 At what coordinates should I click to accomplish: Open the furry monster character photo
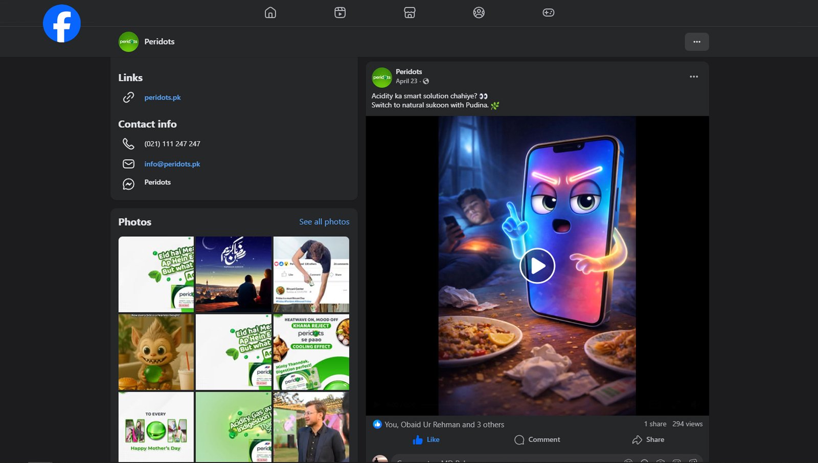tap(156, 352)
